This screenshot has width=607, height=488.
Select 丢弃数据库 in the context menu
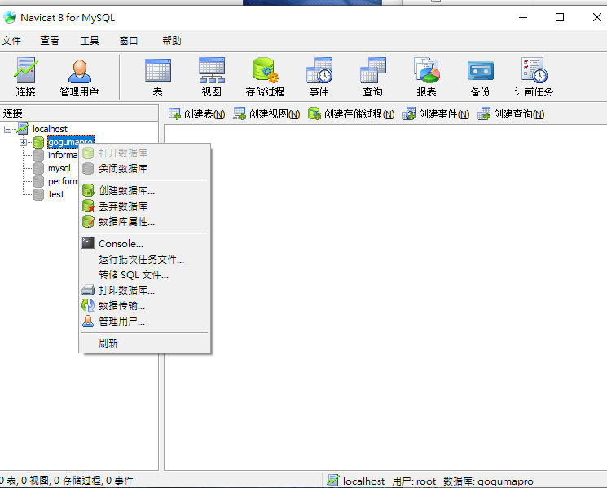pos(145,206)
